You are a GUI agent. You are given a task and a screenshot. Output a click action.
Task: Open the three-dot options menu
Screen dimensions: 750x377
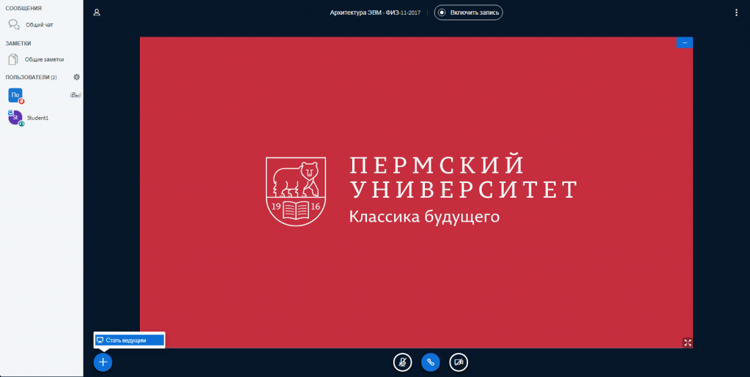tap(736, 13)
